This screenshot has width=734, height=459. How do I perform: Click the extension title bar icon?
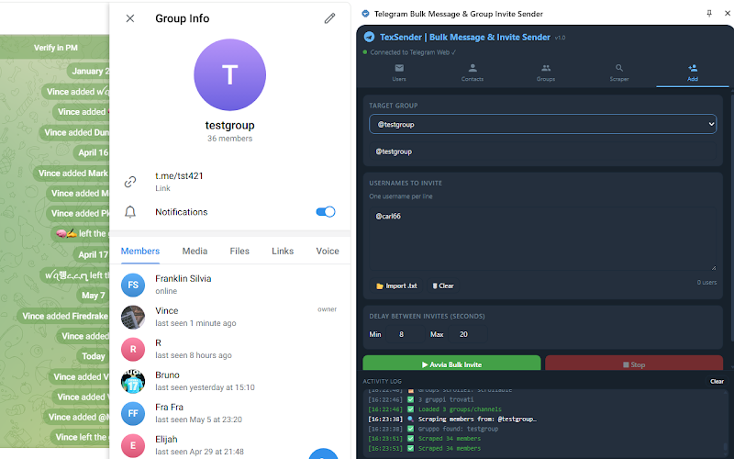(365, 14)
